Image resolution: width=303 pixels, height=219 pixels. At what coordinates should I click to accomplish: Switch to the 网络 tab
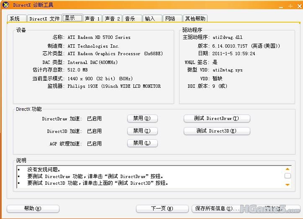172,18
